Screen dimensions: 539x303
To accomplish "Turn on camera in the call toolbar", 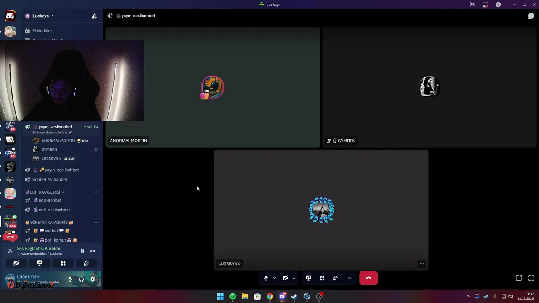I will [x=285, y=278].
